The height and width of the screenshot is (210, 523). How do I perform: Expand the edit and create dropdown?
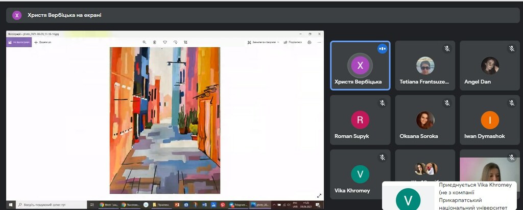pos(264,42)
